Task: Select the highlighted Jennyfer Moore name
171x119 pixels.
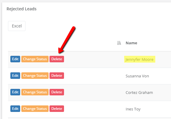Action: coord(140,59)
